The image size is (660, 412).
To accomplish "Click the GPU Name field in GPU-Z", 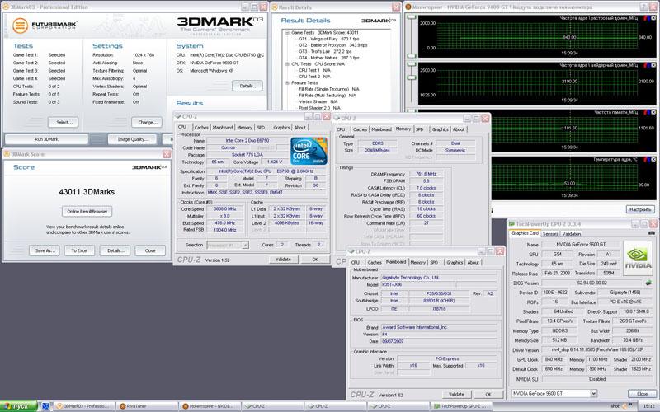I will [x=581, y=244].
